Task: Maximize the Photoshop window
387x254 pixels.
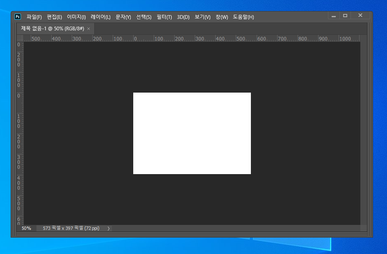Action: tap(345, 16)
